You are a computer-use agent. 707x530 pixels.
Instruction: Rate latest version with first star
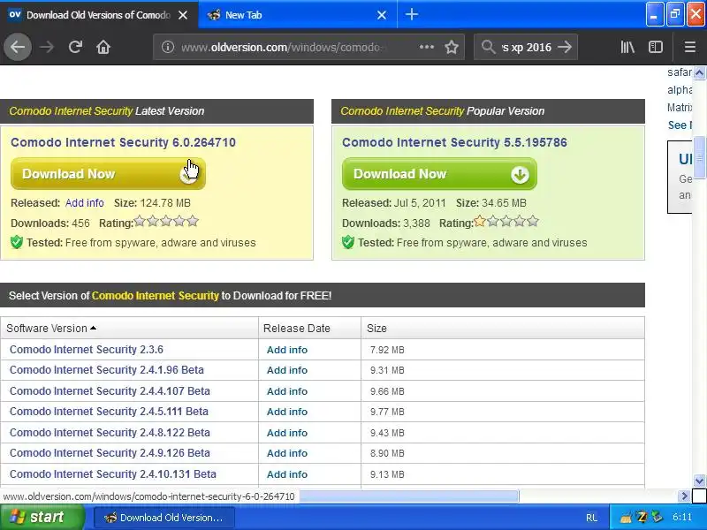click(x=140, y=222)
